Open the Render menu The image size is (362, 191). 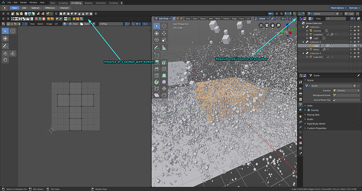click(x=23, y=2)
